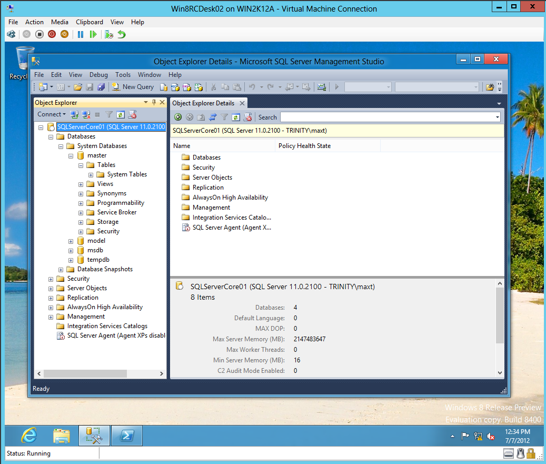Click the orange Save power icon in the VM toolbar
This screenshot has width=546, height=464.
point(64,34)
